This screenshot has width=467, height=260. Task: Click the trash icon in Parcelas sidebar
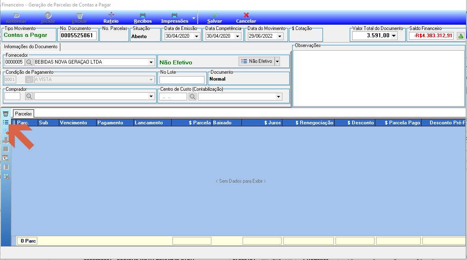(6, 114)
